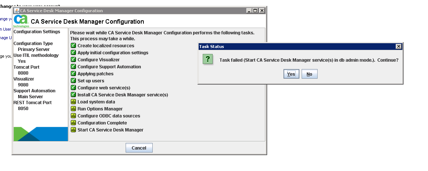Click the green check beside Create localized resources
This screenshot has width=428, height=171.
73,45
